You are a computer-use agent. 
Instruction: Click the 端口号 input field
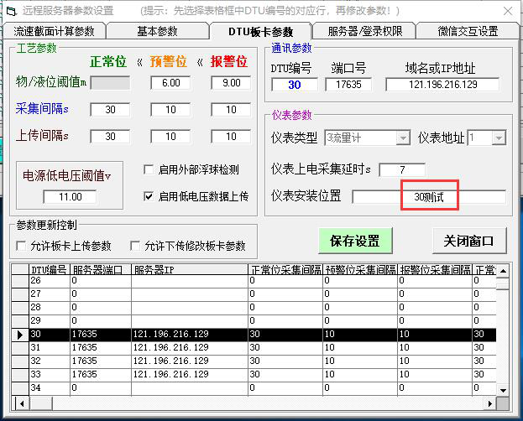348,85
